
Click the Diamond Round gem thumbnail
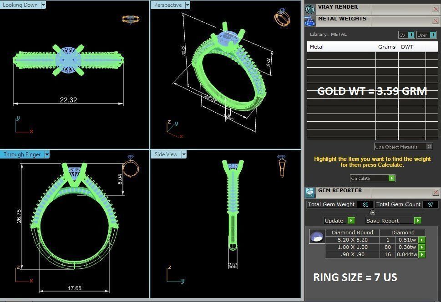pos(317,236)
